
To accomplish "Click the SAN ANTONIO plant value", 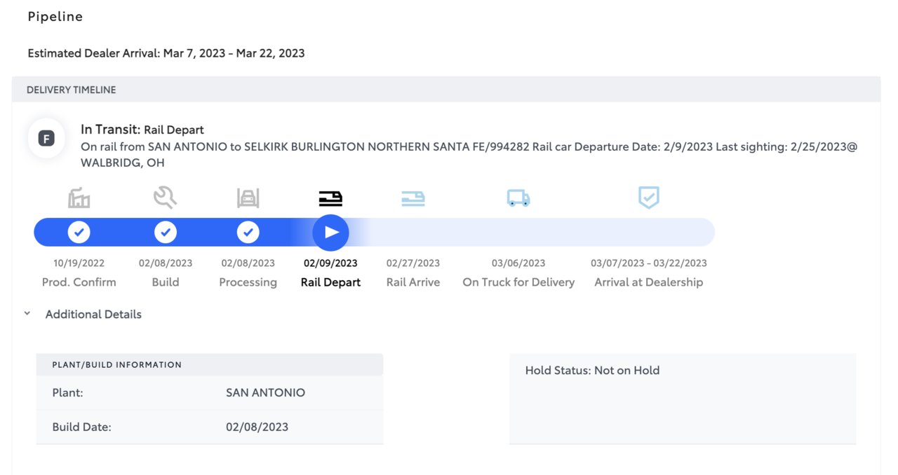I will 265,393.
